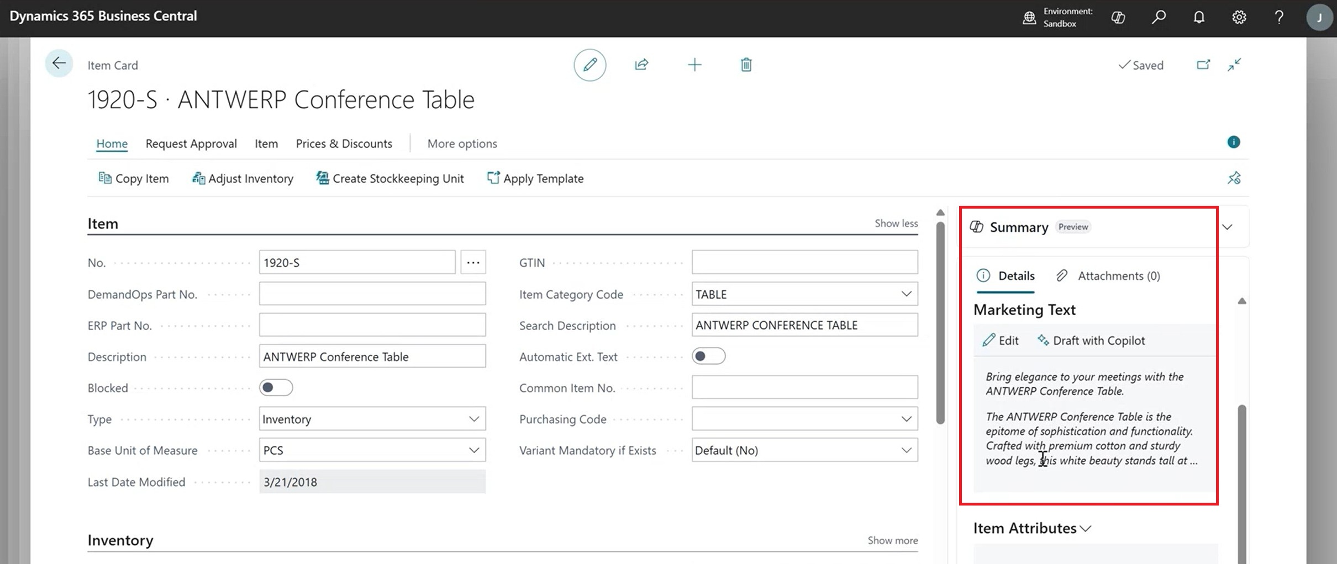Toggle the FactBox info icon
The image size is (1337, 564).
pyautogui.click(x=1233, y=142)
